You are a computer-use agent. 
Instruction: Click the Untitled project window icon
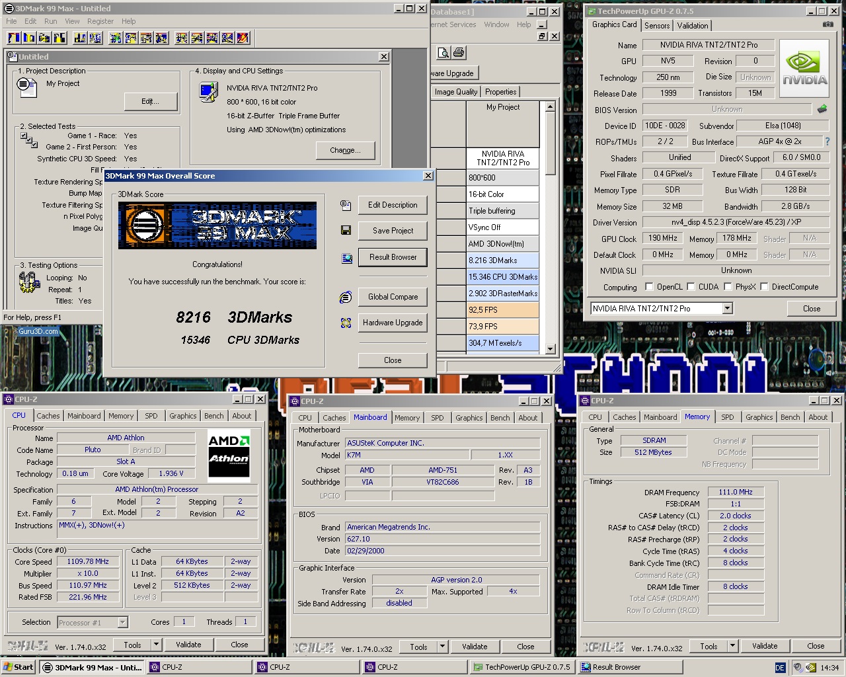point(13,57)
